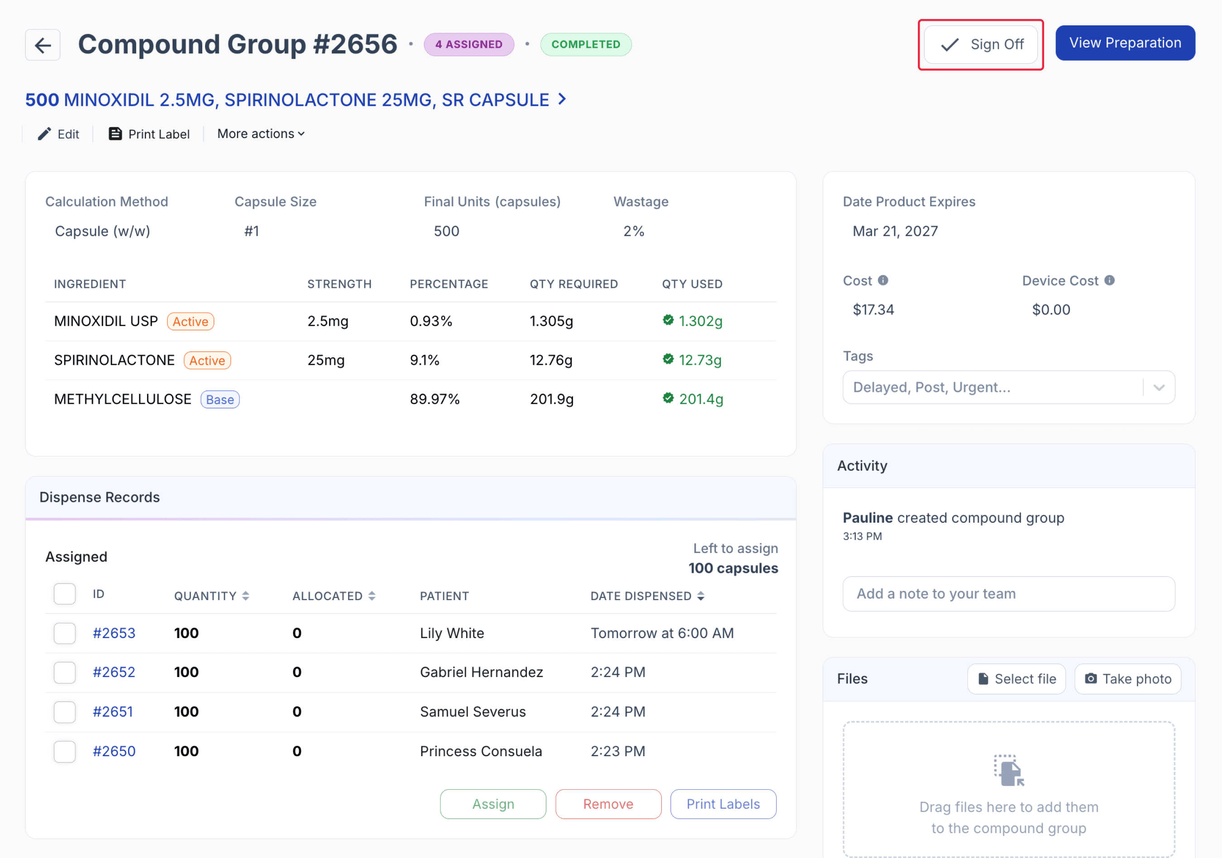Click the Active tag beside MINOXIDIL USP
The image size is (1222, 858).
point(191,321)
